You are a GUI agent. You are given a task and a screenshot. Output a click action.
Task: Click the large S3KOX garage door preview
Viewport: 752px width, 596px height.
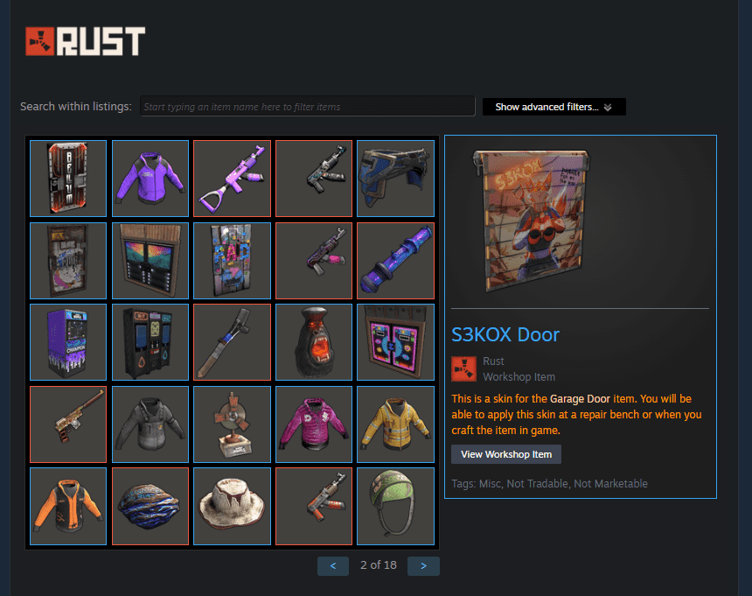(531, 220)
